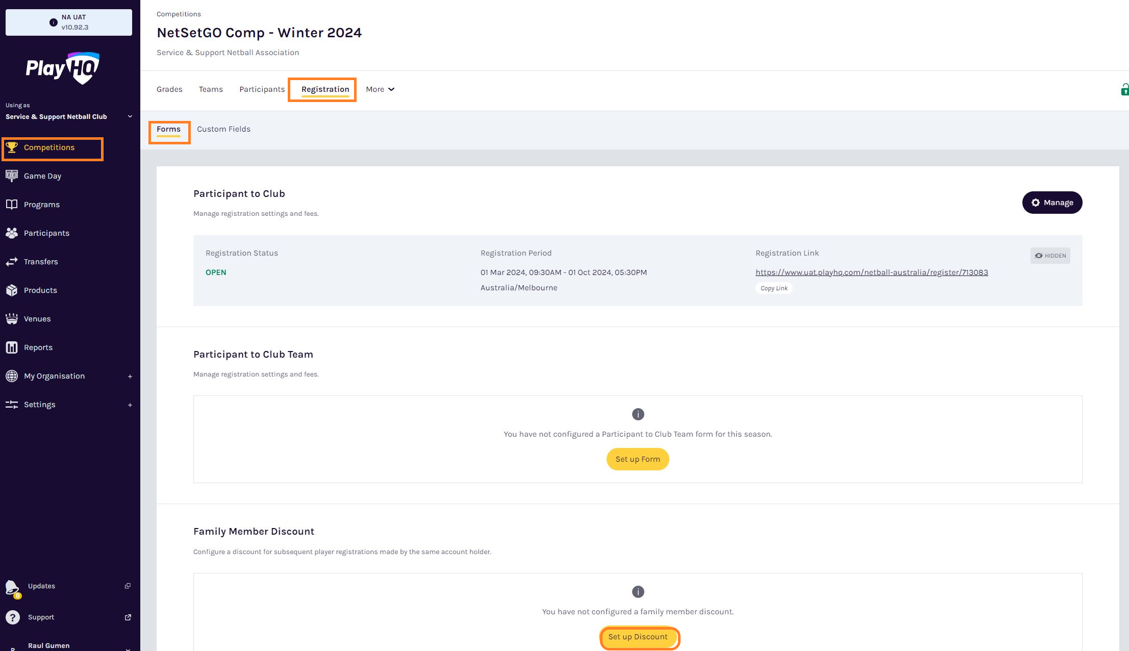Switch to the Grades tab
This screenshot has height=651, width=1129.
coord(169,89)
